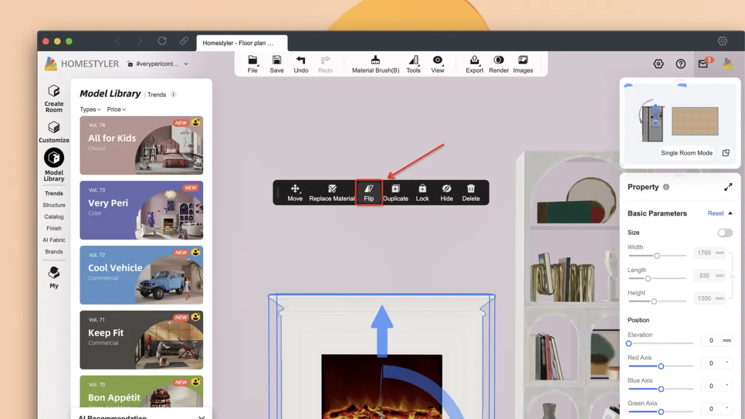Delete the selected object with trash icon
The width and height of the screenshot is (745, 419).
(x=471, y=192)
